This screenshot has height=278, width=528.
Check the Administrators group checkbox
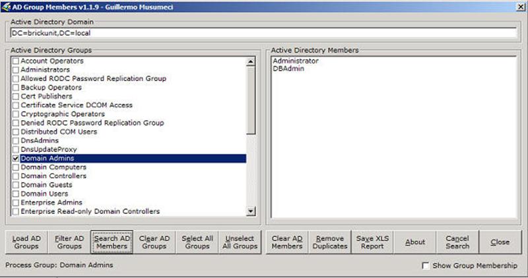click(15, 70)
